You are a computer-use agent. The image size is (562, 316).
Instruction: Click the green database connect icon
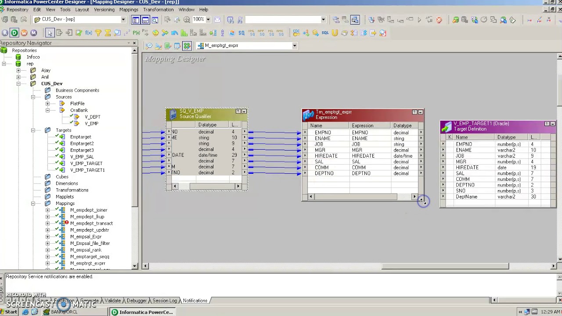[456, 20]
